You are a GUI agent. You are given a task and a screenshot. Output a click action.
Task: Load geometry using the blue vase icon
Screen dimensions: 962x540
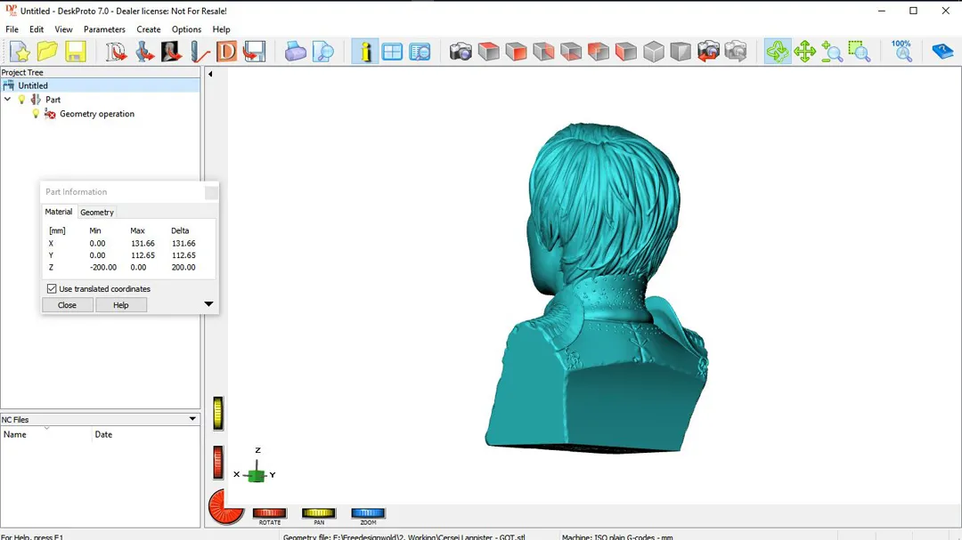pos(144,52)
